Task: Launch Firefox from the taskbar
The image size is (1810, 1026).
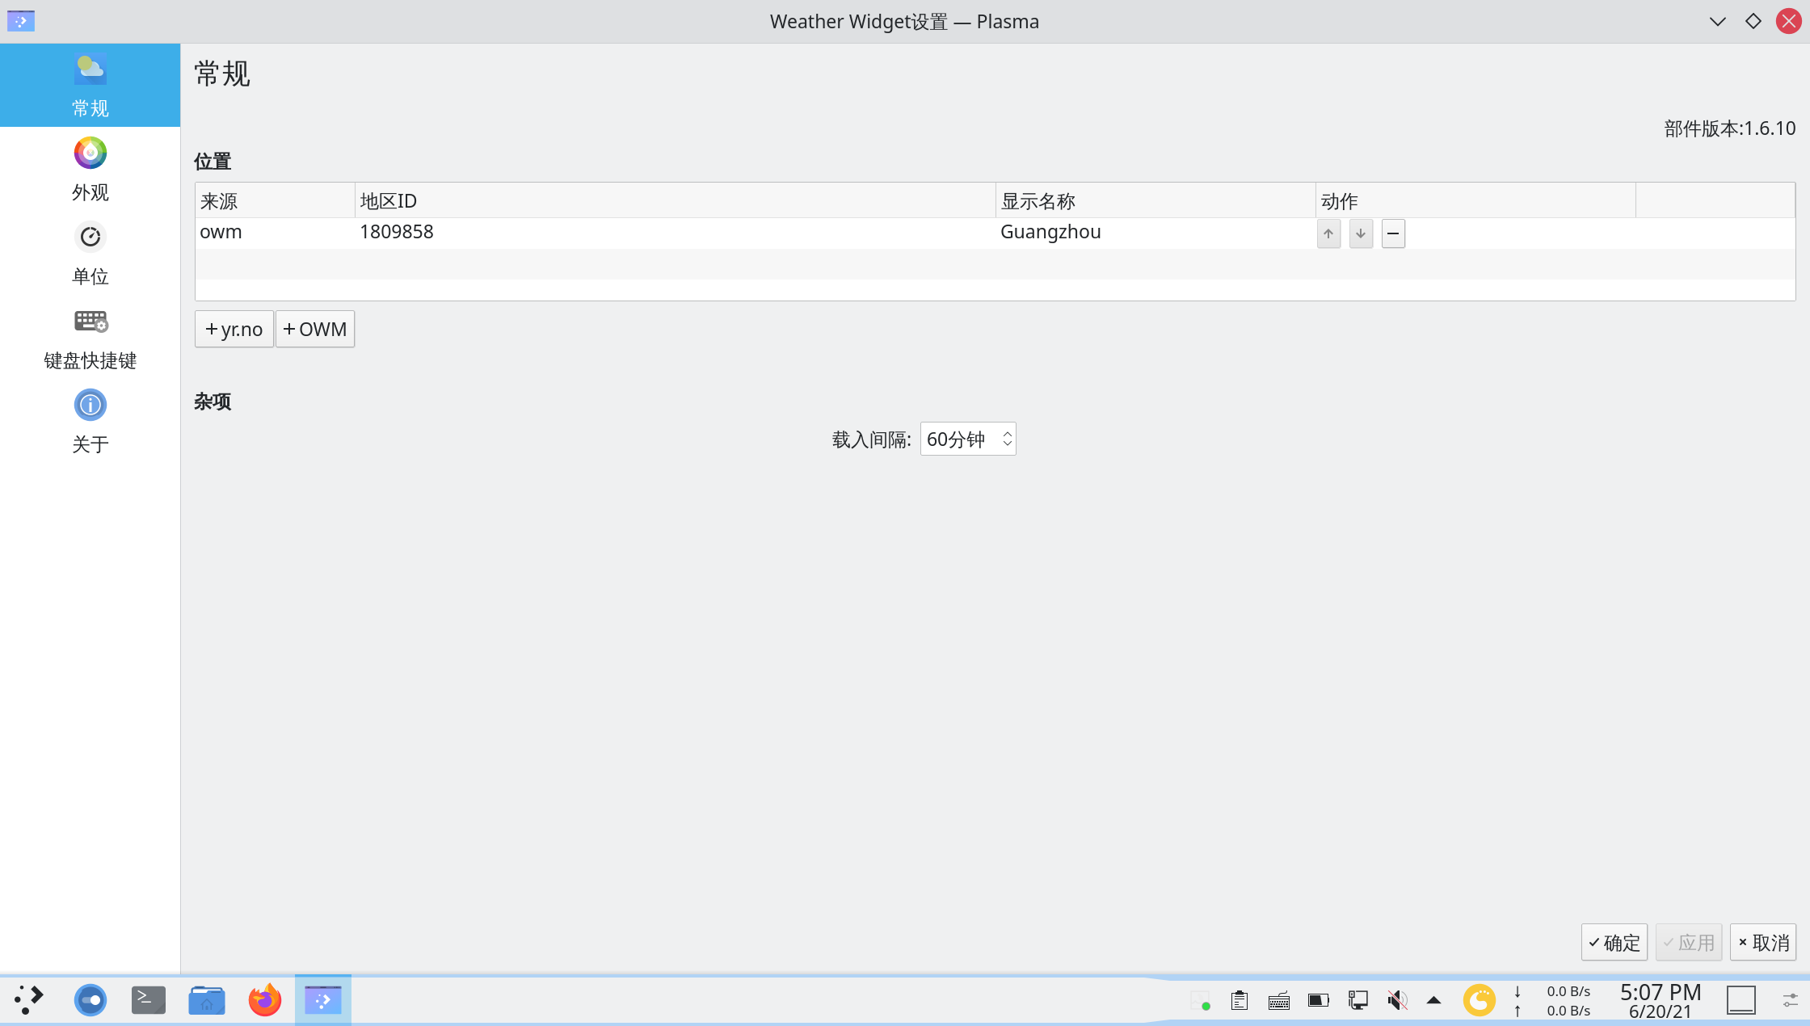Action: 264,999
